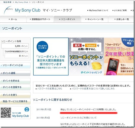Screen dimensions: 135x128
Task: Open the ホーム navigation tab
Action: point(13,19)
